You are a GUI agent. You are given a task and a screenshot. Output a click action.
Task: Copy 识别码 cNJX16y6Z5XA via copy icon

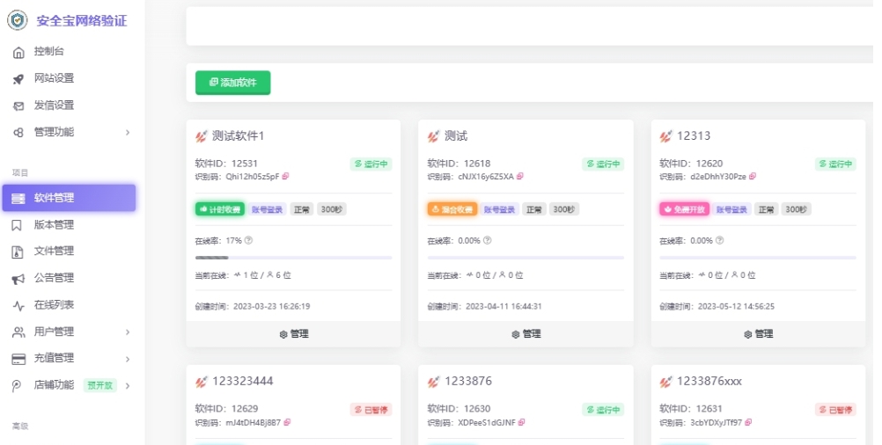(x=520, y=177)
